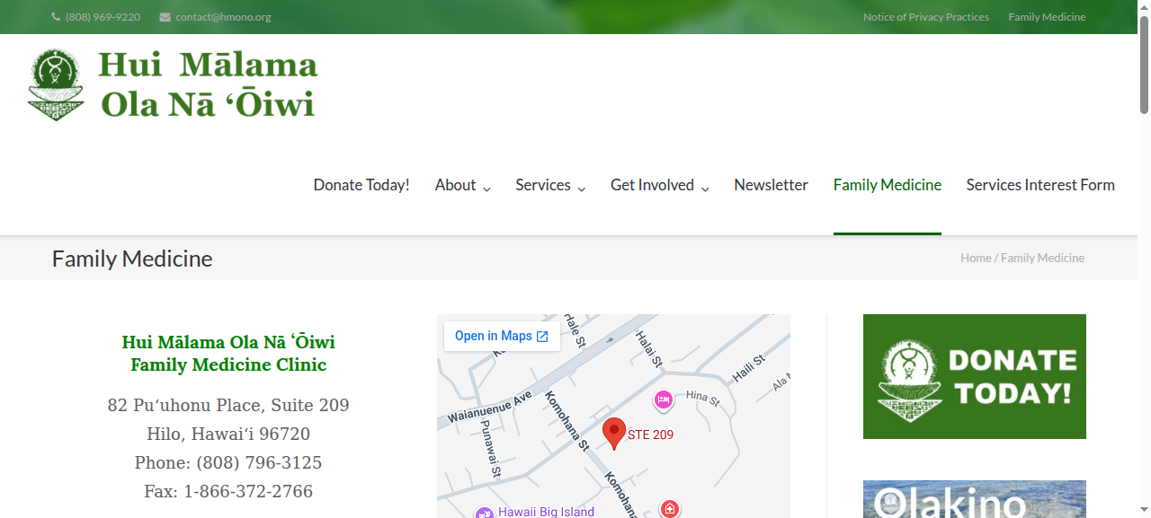Click the pink hotel marker on map
The width and height of the screenshot is (1151, 518).
(x=664, y=399)
